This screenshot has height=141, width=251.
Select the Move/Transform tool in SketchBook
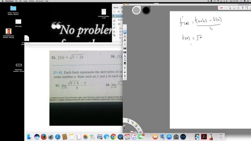click(238, 8)
